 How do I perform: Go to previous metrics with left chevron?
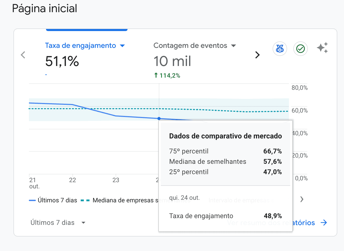pos(23,55)
